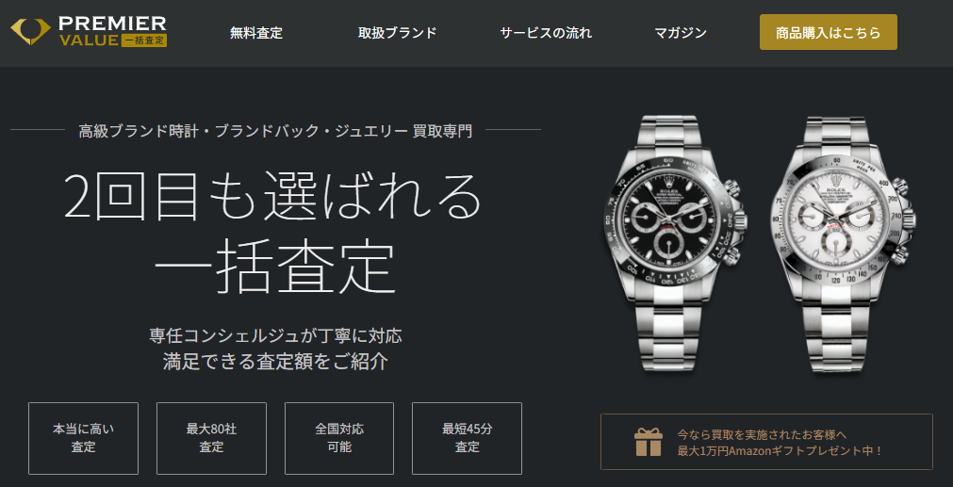This screenshot has width=953, height=487.
Task: Click the 商品購入はこちら button
Action: click(829, 32)
